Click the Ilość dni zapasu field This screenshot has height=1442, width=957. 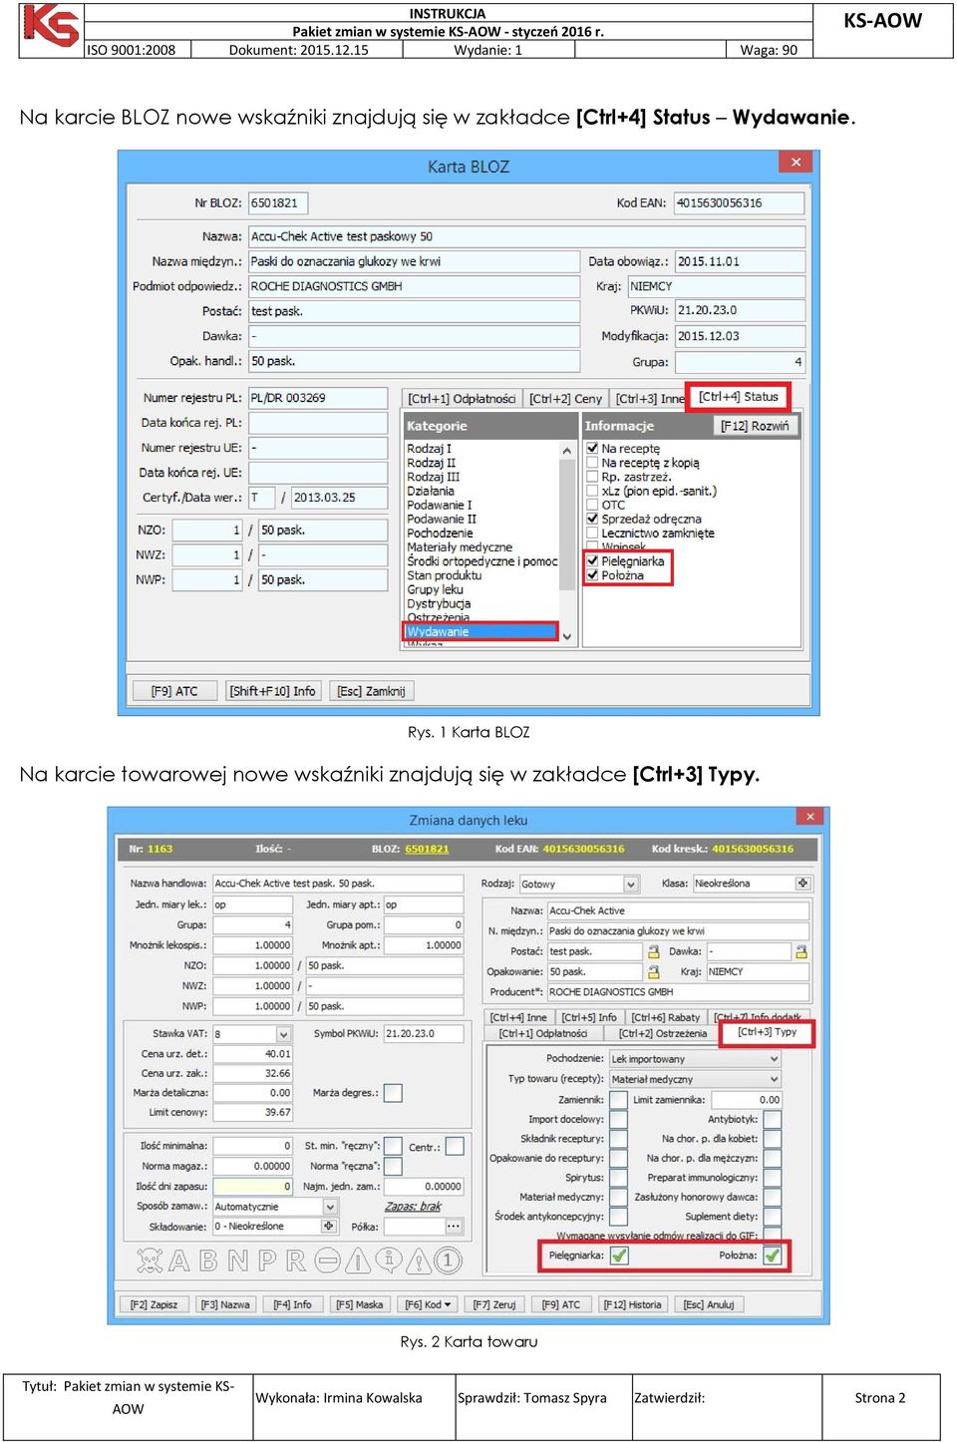[253, 1187]
